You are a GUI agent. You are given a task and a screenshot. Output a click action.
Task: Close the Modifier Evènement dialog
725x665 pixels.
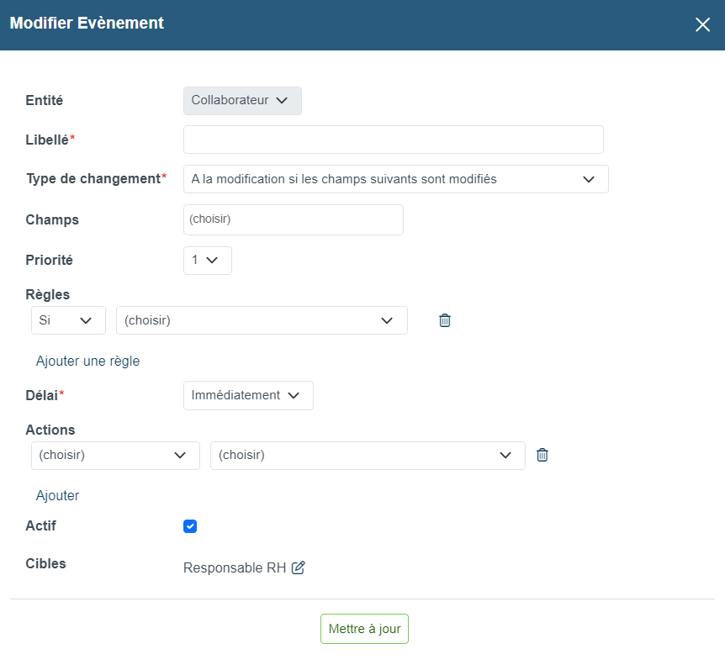[x=702, y=24]
